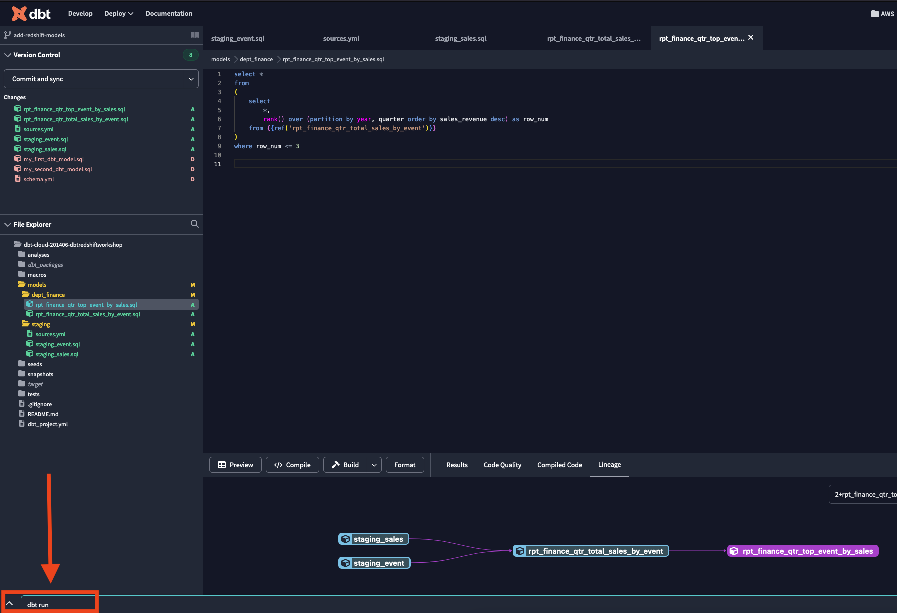Viewport: 897px width, 613px height.
Task: Switch to the Compiled Code tab
Action: pyautogui.click(x=559, y=465)
